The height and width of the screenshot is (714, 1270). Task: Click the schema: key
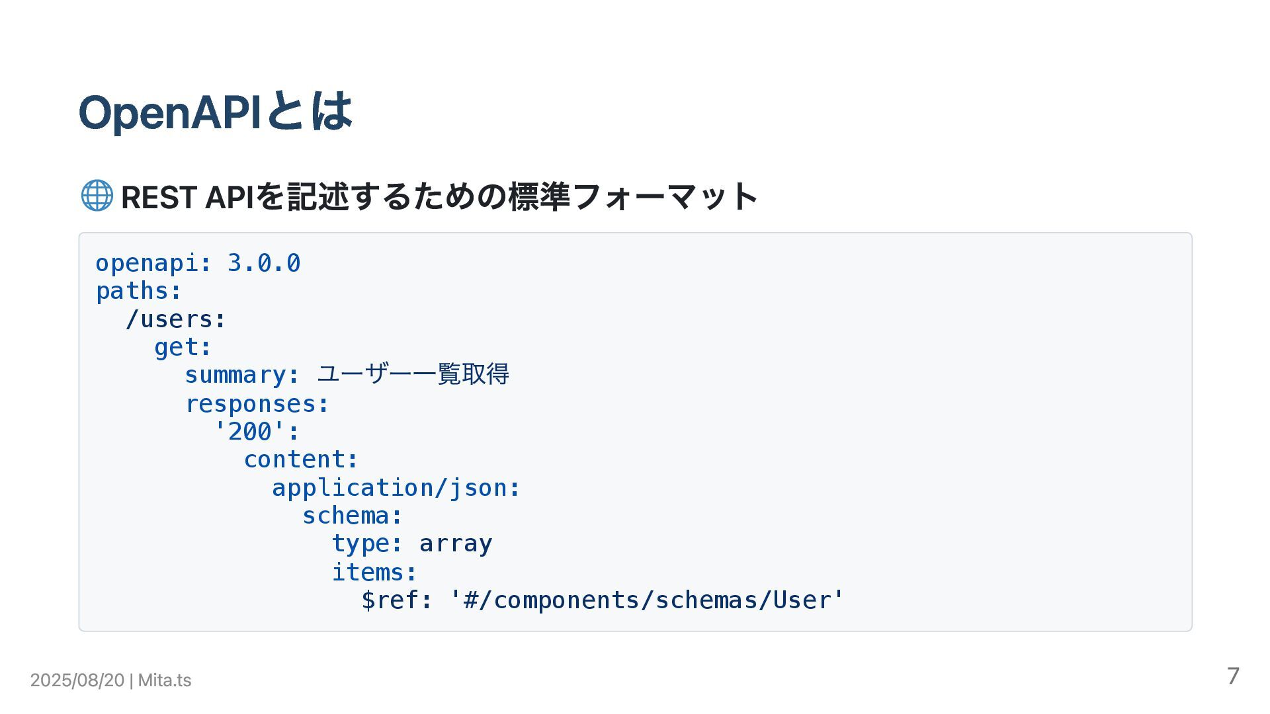353,516
